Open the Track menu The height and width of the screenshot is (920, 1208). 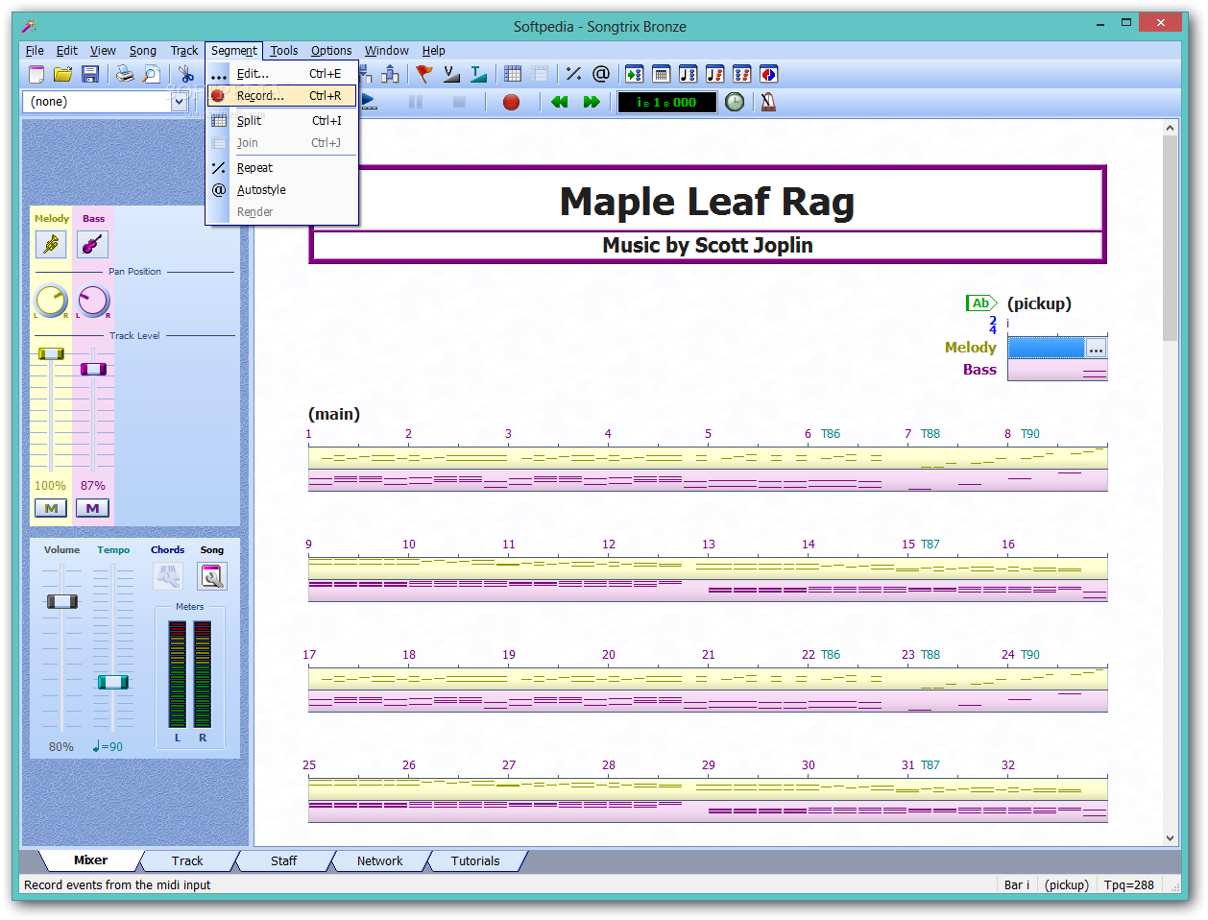coord(184,51)
